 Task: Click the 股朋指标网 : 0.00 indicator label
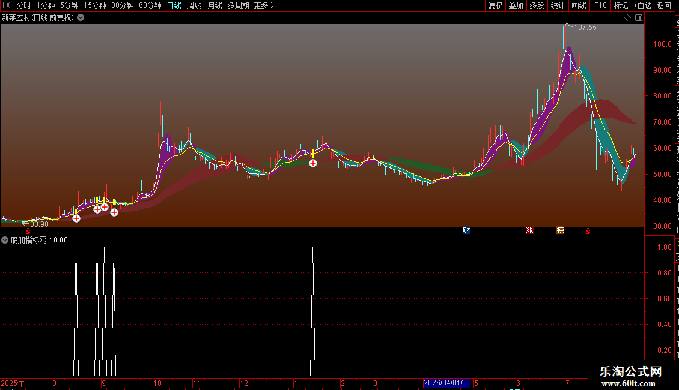pos(39,240)
